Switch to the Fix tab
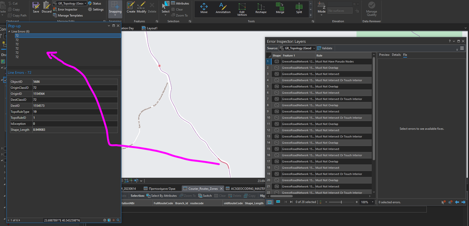469x226 pixels. (x=405, y=55)
